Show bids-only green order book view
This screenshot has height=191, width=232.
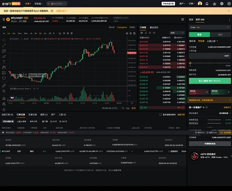click(150, 33)
